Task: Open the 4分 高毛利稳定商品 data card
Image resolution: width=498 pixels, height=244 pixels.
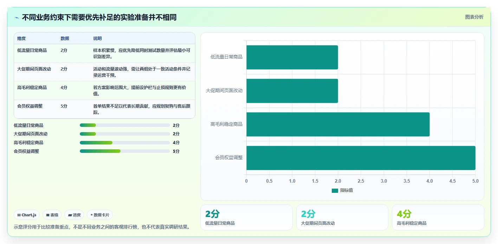Action: 438,217
